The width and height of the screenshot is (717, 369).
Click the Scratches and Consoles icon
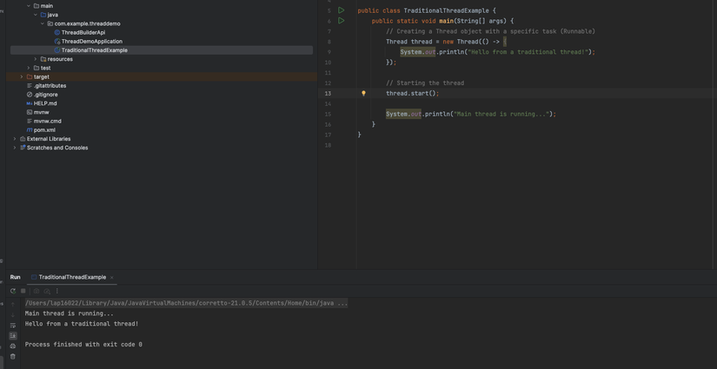[23, 148]
